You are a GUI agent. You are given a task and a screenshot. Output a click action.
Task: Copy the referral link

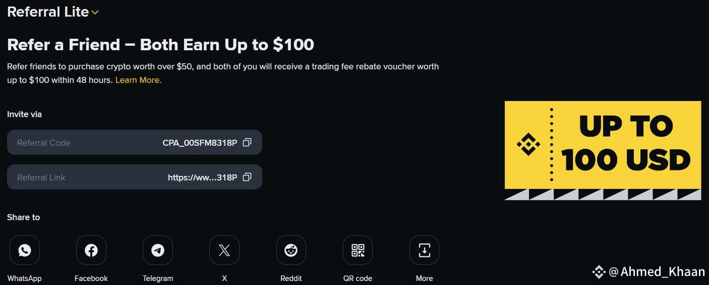(247, 177)
